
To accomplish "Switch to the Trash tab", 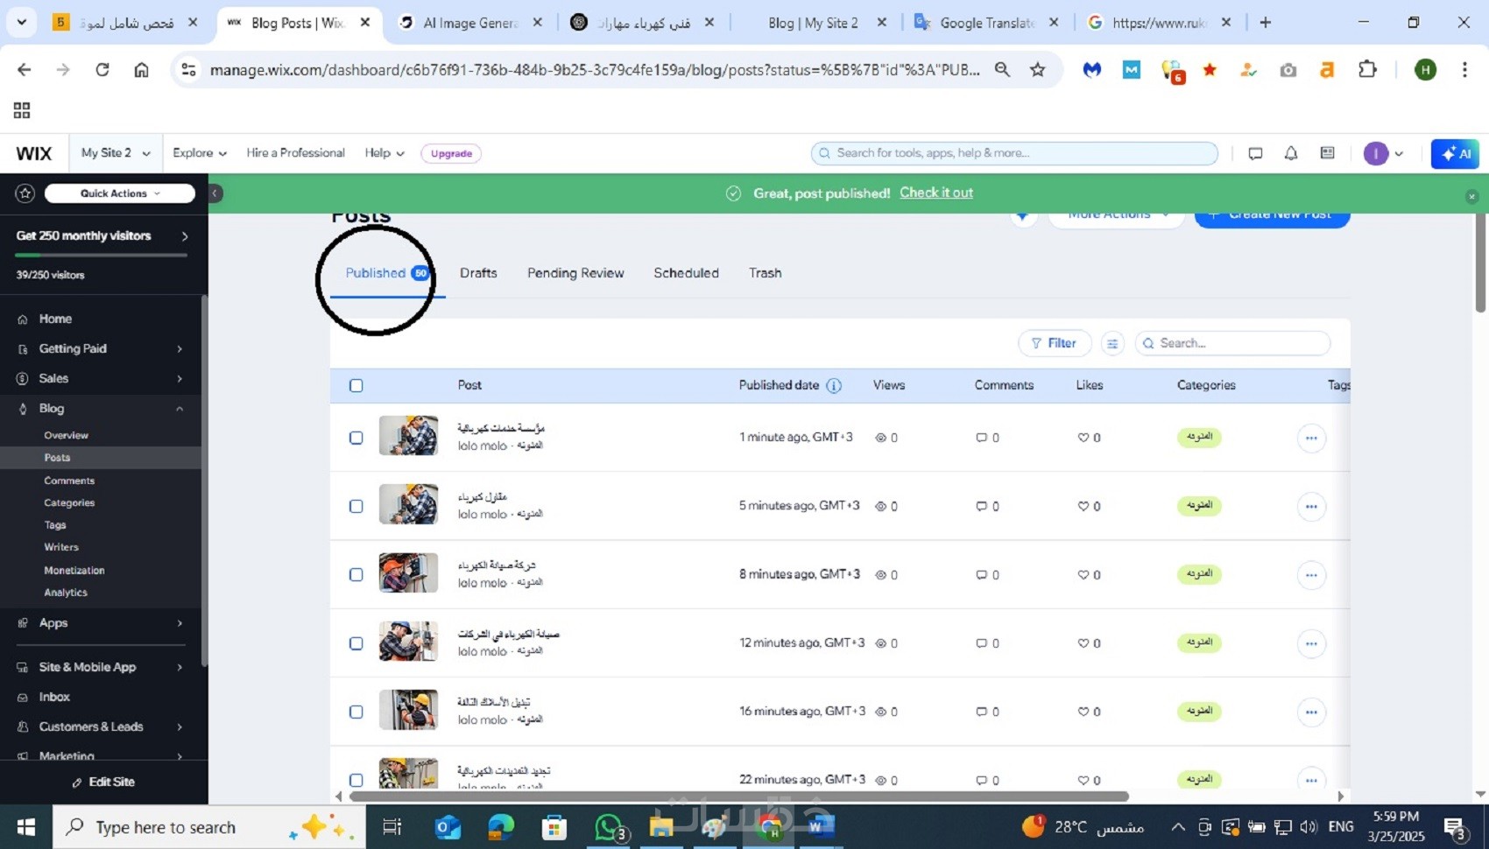I will click(x=765, y=273).
